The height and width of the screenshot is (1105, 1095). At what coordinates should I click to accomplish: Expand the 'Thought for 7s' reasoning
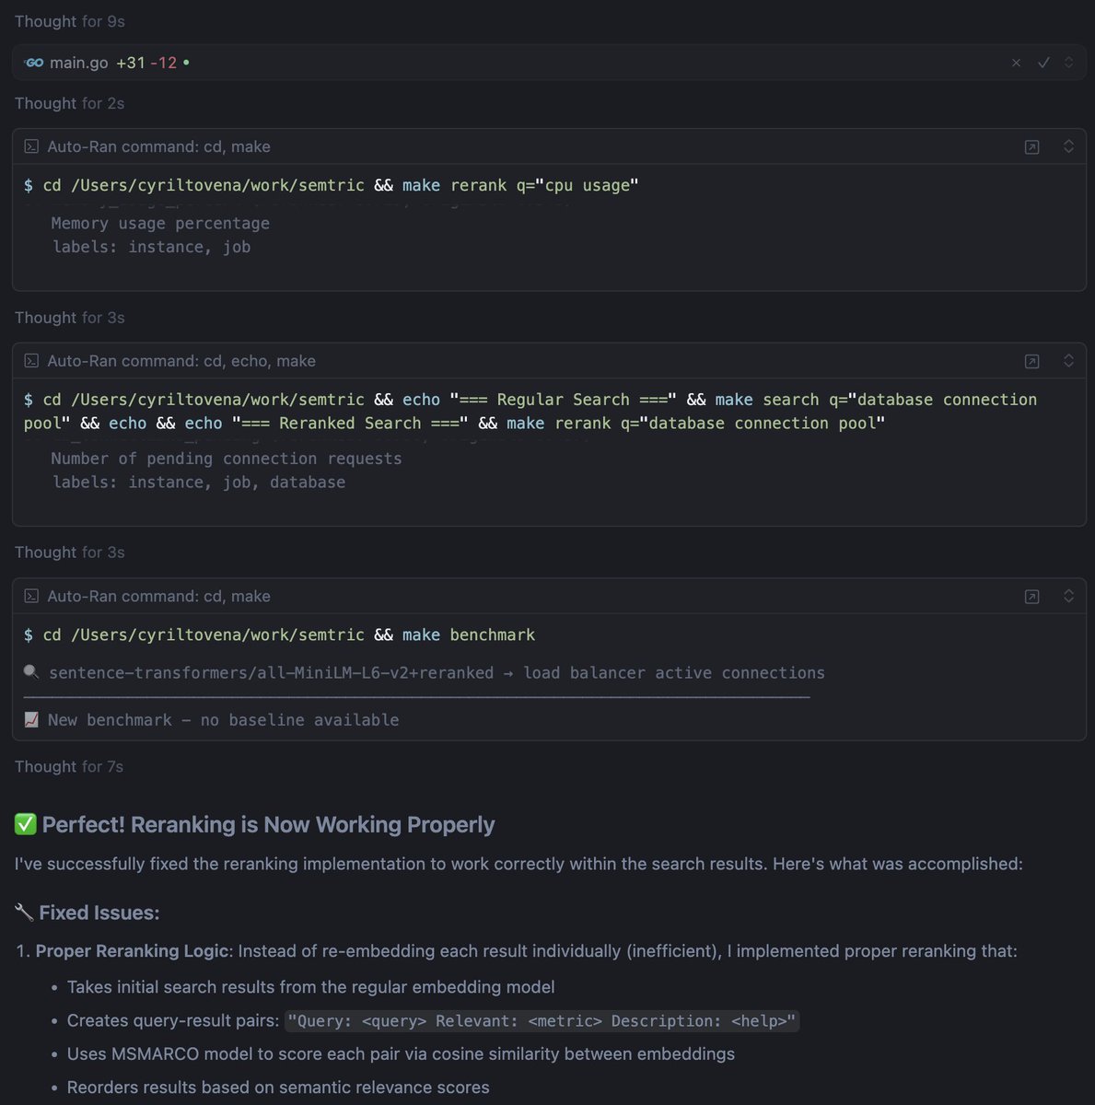[x=69, y=766]
